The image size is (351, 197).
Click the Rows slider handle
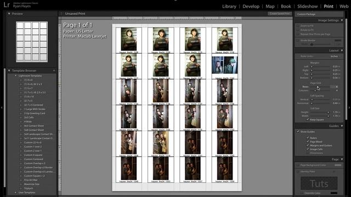318,86
